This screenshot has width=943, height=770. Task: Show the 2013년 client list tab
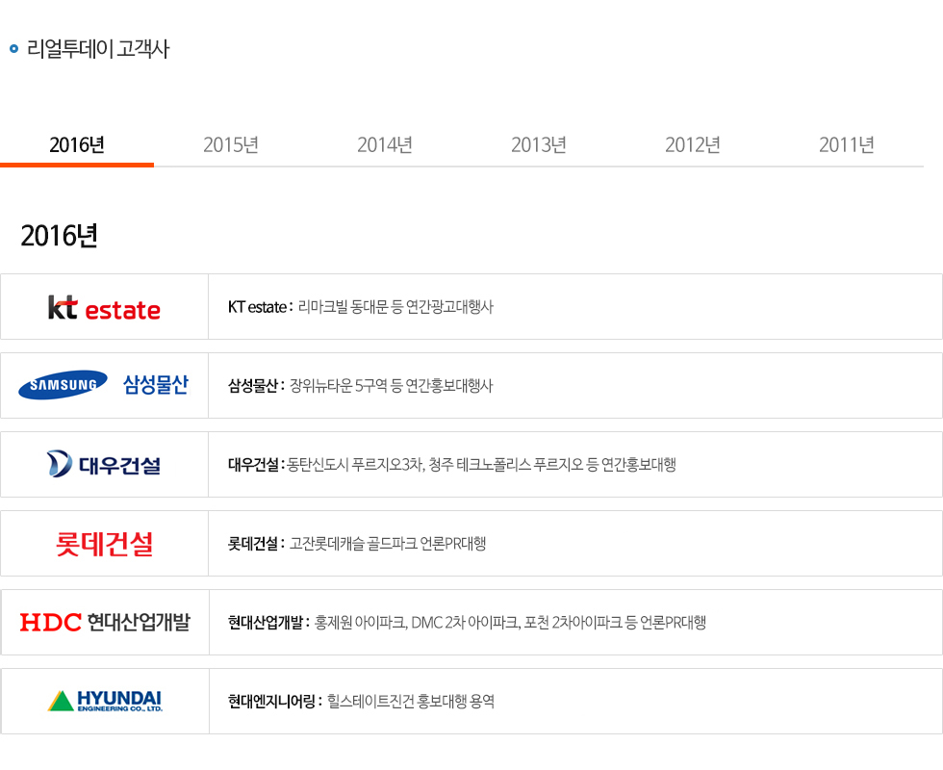[539, 145]
